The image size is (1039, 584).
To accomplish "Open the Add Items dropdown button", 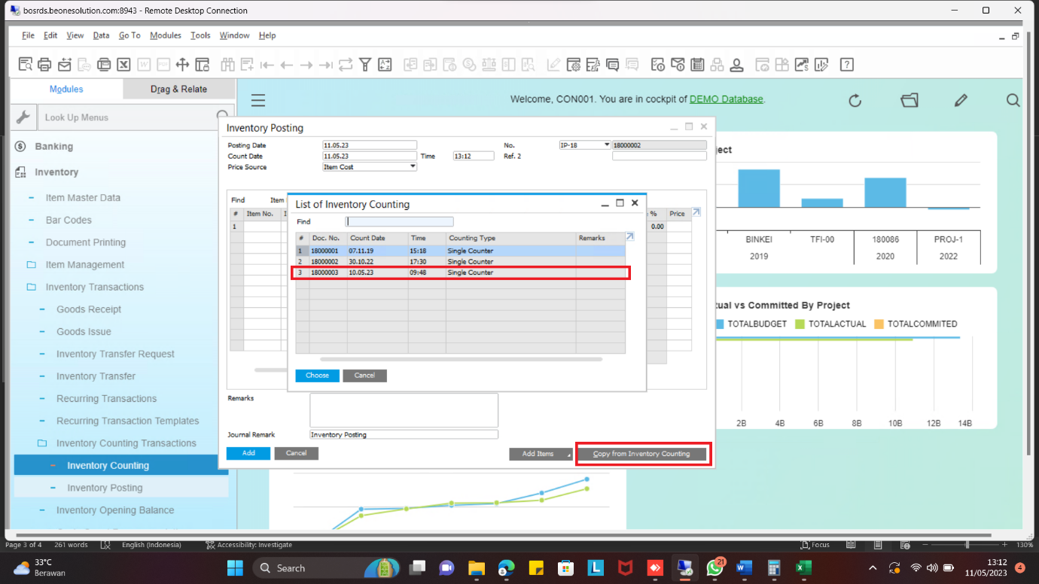I will [x=541, y=454].
